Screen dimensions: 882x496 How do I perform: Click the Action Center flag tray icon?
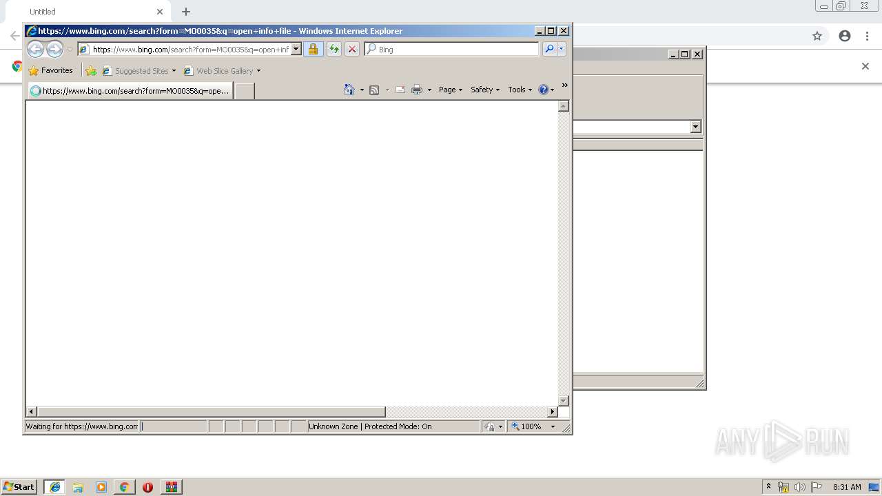[x=817, y=487]
